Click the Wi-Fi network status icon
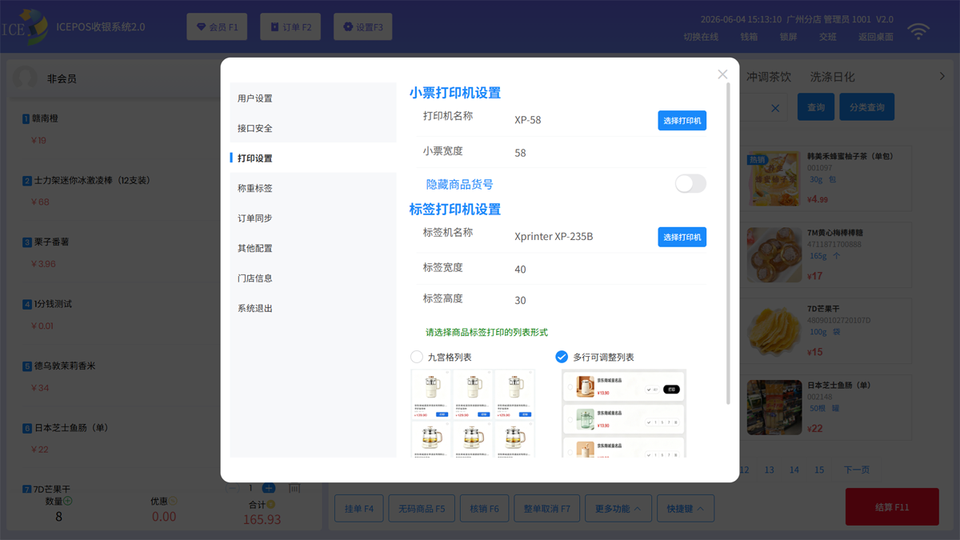The image size is (960, 540). pos(918,31)
